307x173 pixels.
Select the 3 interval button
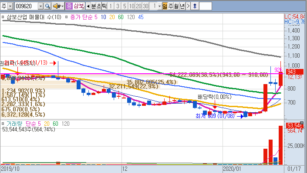(118, 6)
